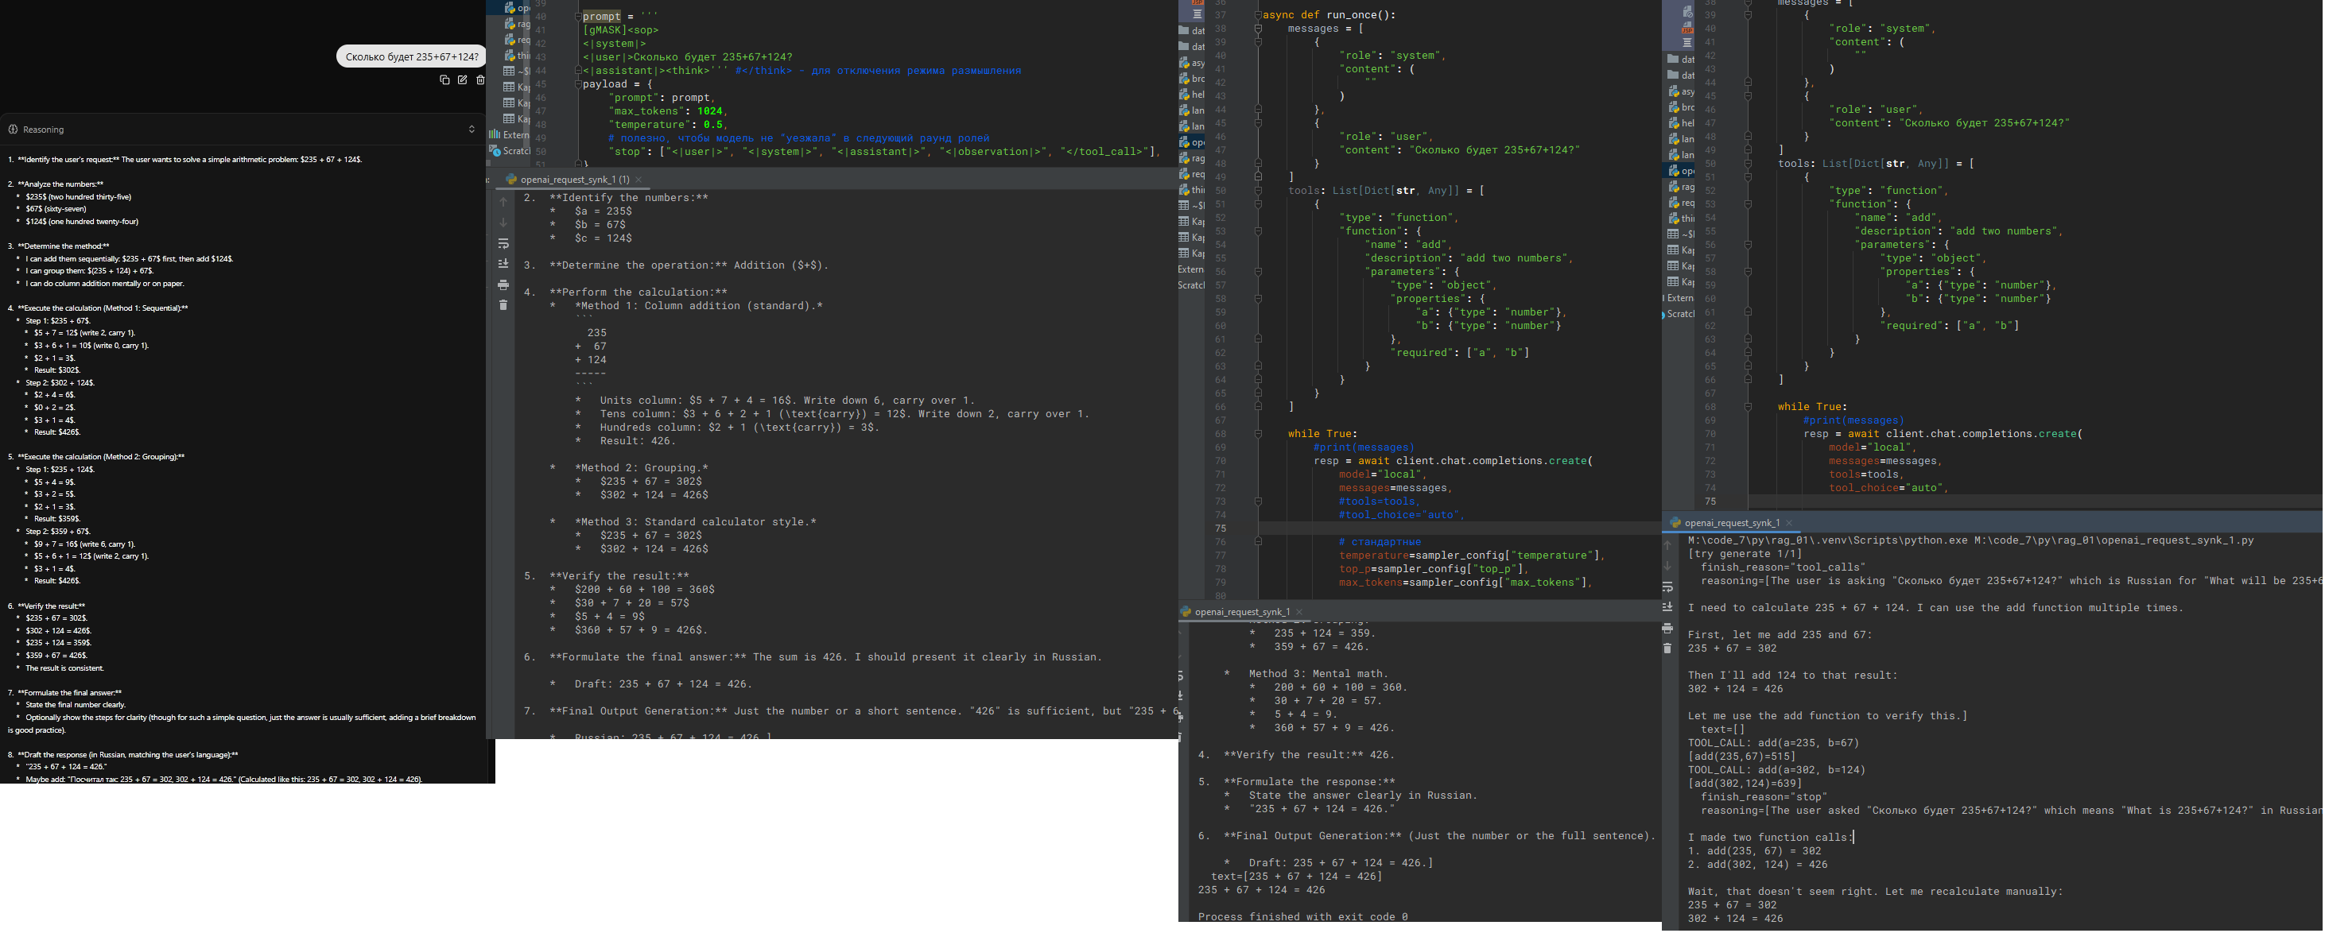Click up arrow in openai_request_synk_1 (1) console
The width and height of the screenshot is (2325, 933).
503,202
